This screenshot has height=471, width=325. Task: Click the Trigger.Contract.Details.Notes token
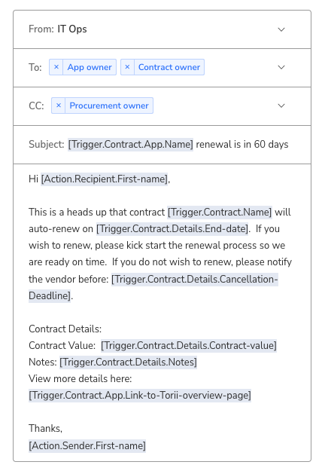[129, 362]
